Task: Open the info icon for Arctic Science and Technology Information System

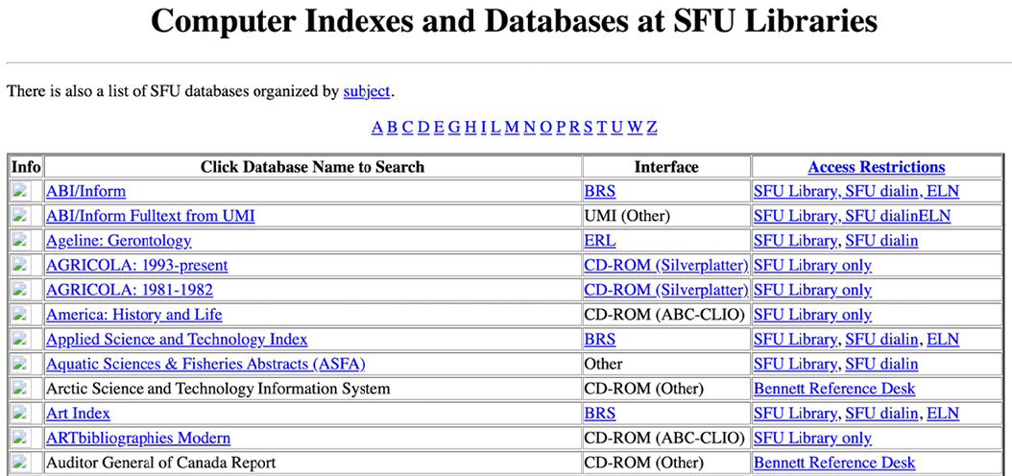Action: 21,389
